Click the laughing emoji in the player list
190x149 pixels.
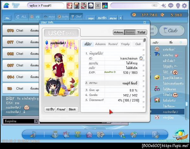coord(157,78)
